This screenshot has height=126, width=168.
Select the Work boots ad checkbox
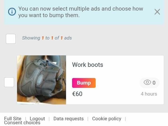click(x=9, y=82)
